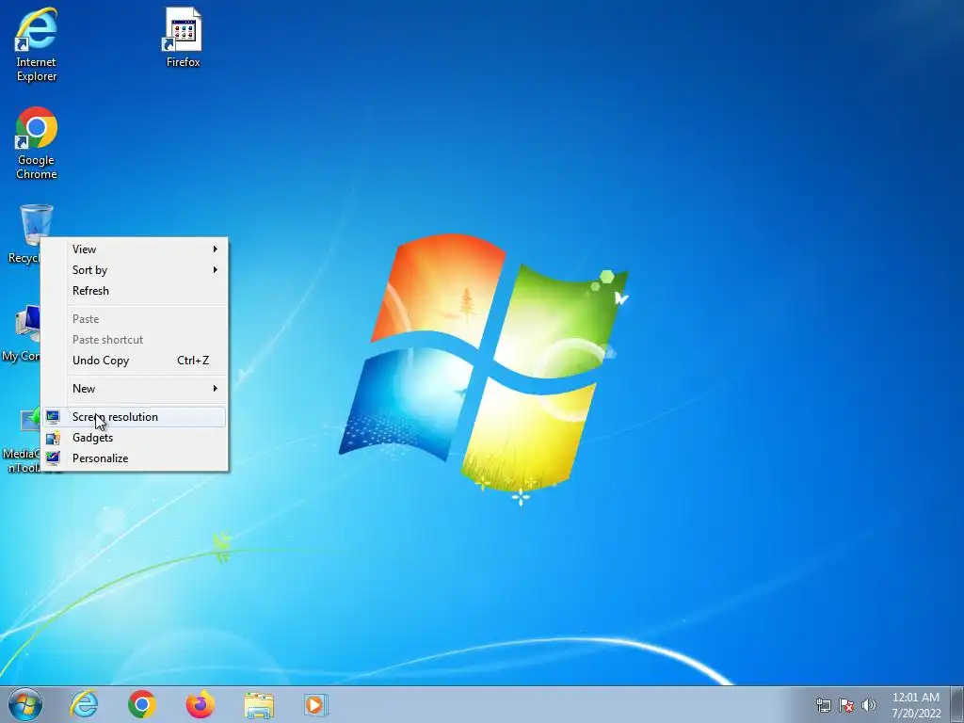Open the Start menu orb
Viewport: 964px width, 723px height.
click(x=25, y=704)
